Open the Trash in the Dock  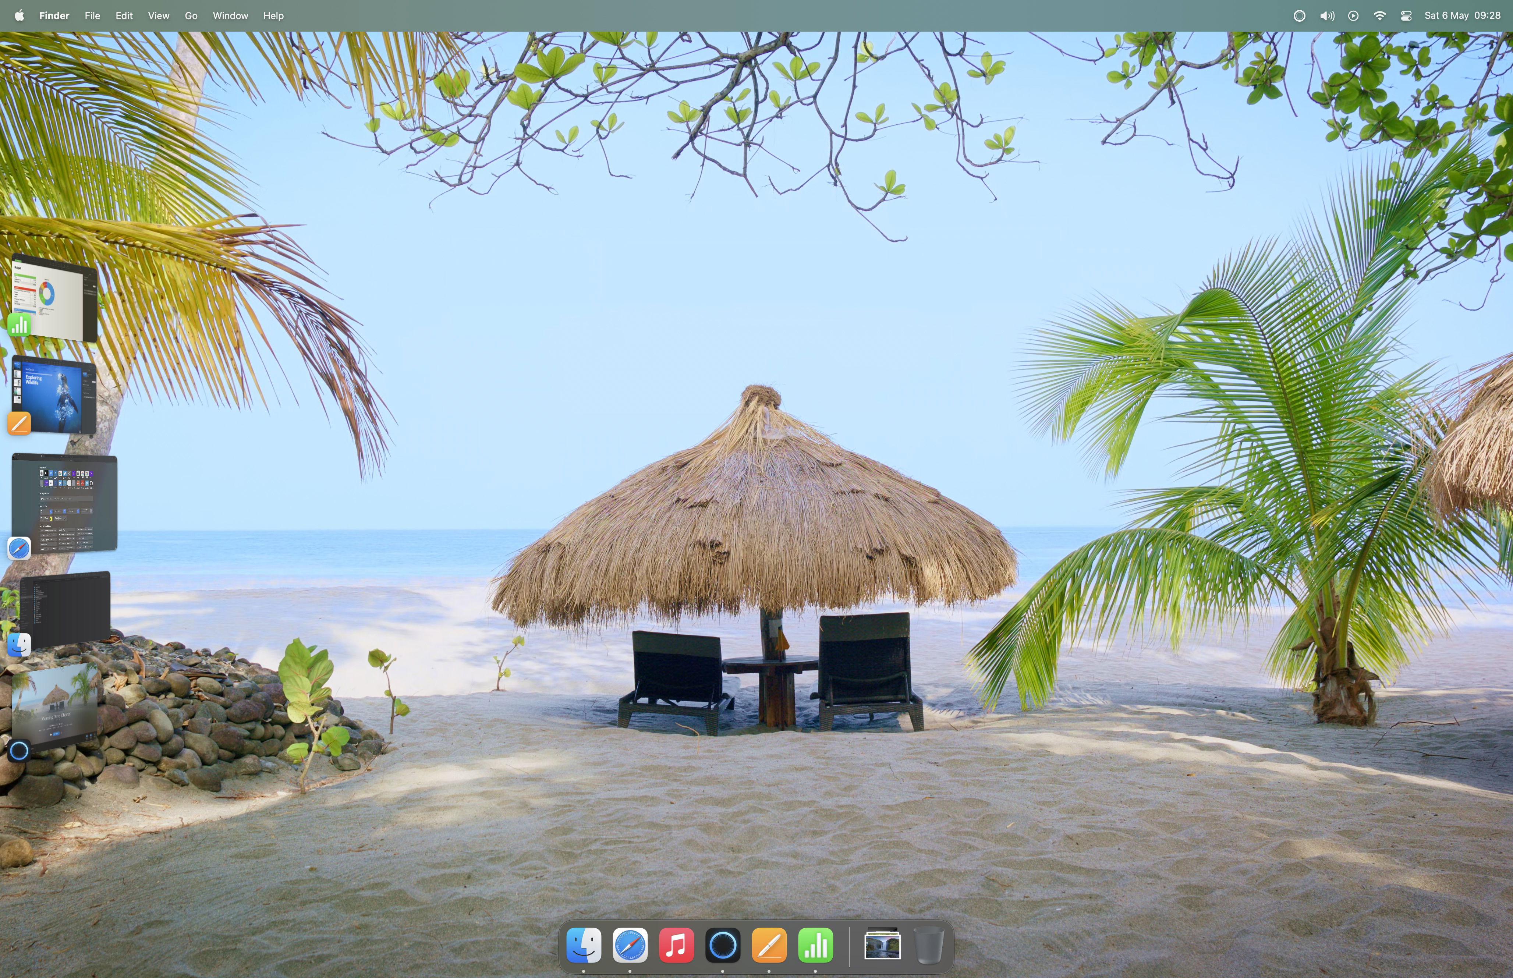click(929, 946)
